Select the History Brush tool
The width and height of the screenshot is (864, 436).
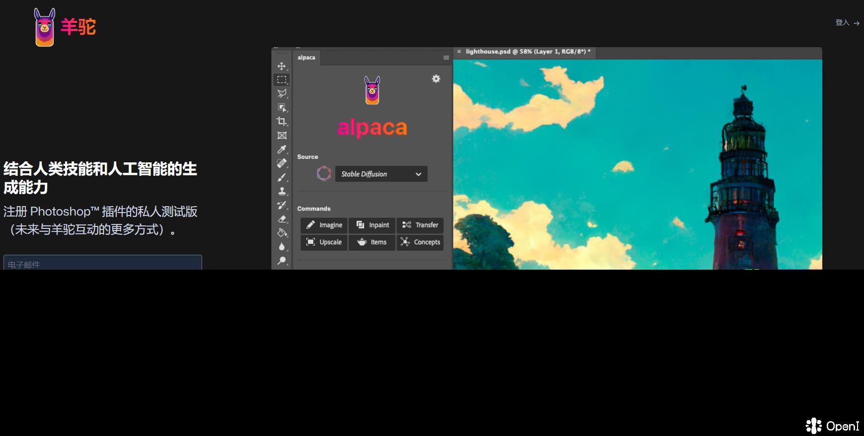pyautogui.click(x=282, y=205)
